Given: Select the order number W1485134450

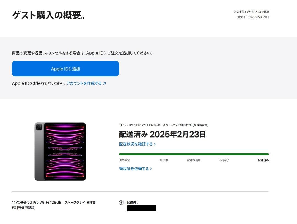Looking at the screenshot, I should click(250, 12).
